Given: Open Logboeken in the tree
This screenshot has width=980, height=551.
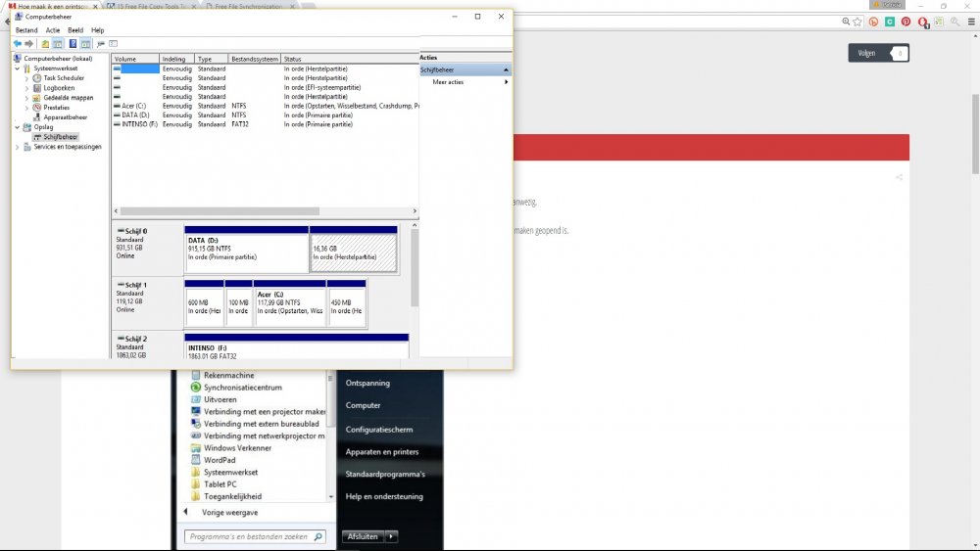Looking at the screenshot, I should coord(59,88).
